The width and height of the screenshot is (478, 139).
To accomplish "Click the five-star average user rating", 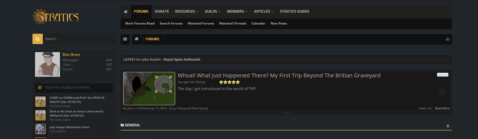I will [229, 82].
